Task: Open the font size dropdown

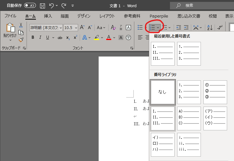Action: [76, 28]
